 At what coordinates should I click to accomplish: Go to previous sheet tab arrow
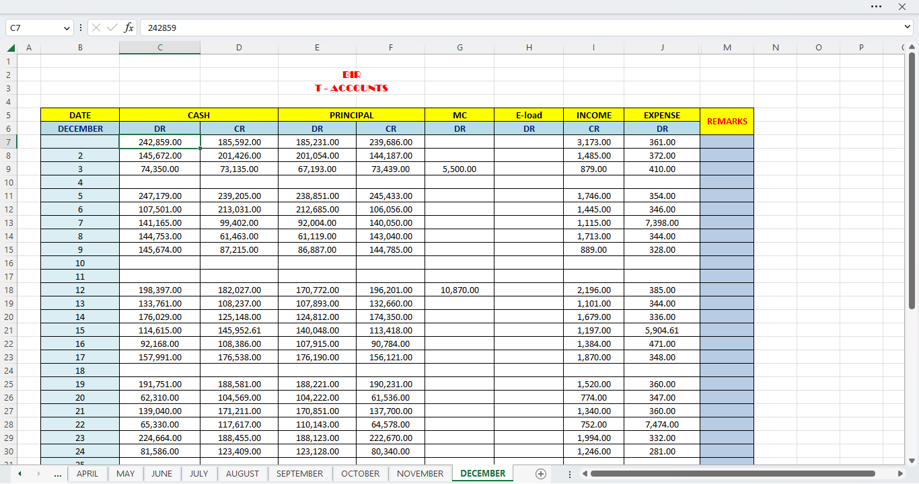(x=20, y=474)
